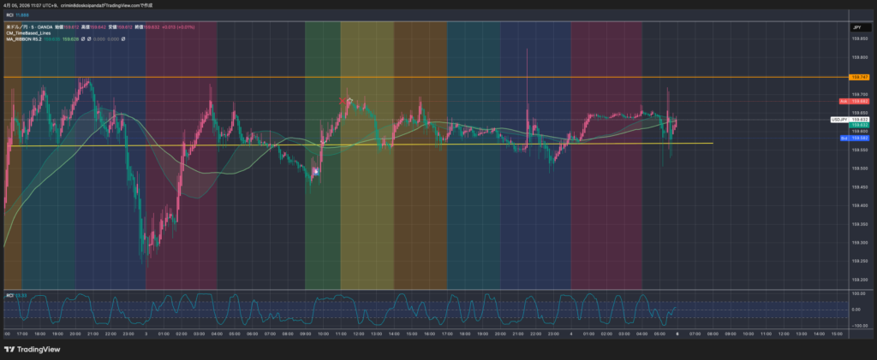Click the TradingView logo in the footer
The image size is (877, 360).
pos(29,351)
